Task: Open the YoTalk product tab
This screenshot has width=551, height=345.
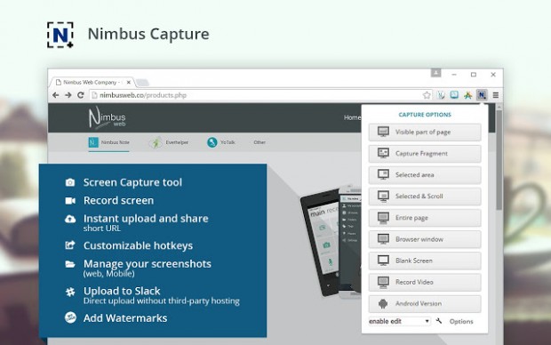Action: tap(221, 142)
